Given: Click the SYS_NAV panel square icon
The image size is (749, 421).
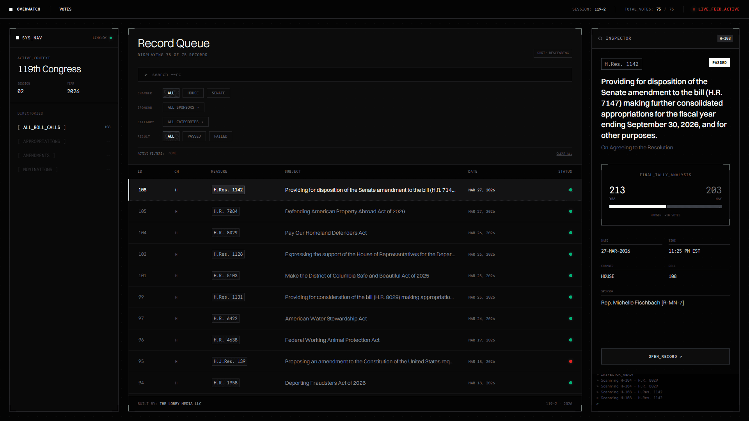Looking at the screenshot, I should pyautogui.click(x=18, y=37).
